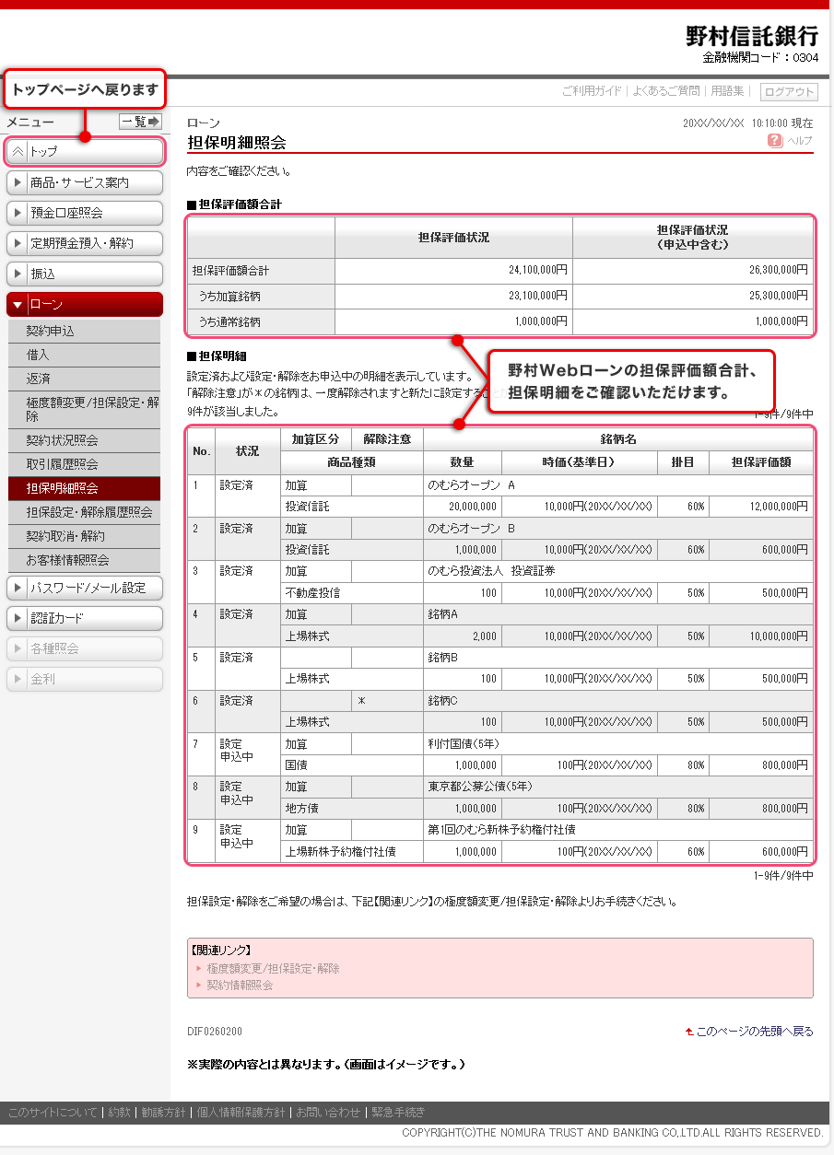Image resolution: width=834 pixels, height=1155 pixels.
Task: Expand the 金利 menu section
Action: [84, 679]
